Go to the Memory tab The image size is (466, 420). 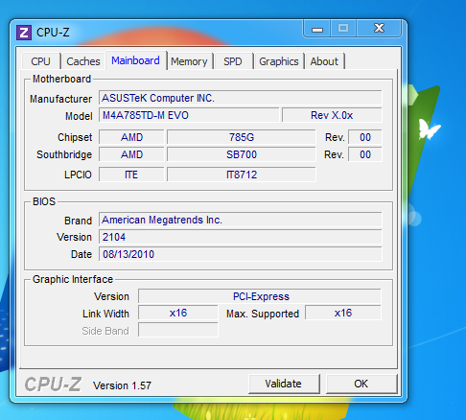(x=189, y=61)
